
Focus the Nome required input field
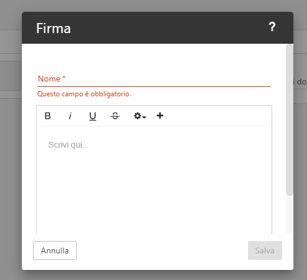click(154, 79)
